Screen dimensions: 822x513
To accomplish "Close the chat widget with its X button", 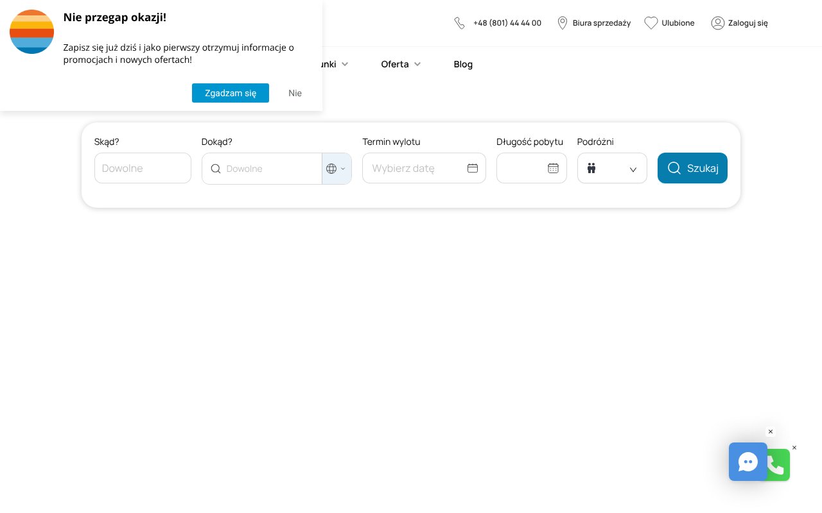I will 771,432.
